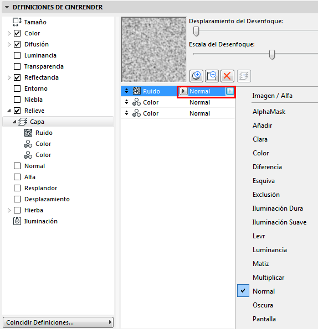Click the Capa layers icon in the tree
This screenshot has width=318, height=329.
click(23, 122)
